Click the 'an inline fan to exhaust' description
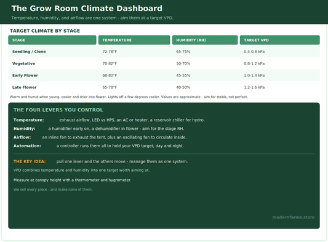The height and width of the screenshot is (242, 328). (x=114, y=137)
